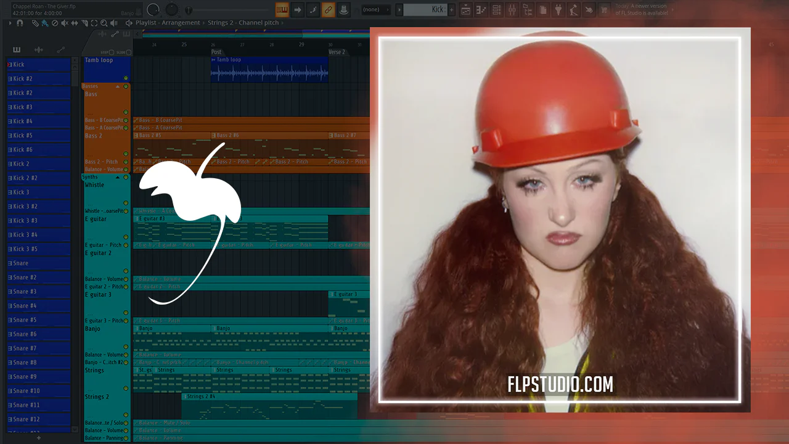
Task: Adjust the main volume knob
Action: [x=153, y=10]
